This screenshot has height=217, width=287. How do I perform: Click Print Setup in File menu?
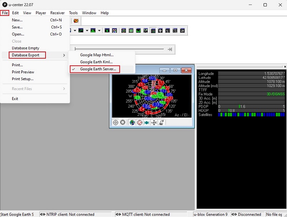coord(22,79)
